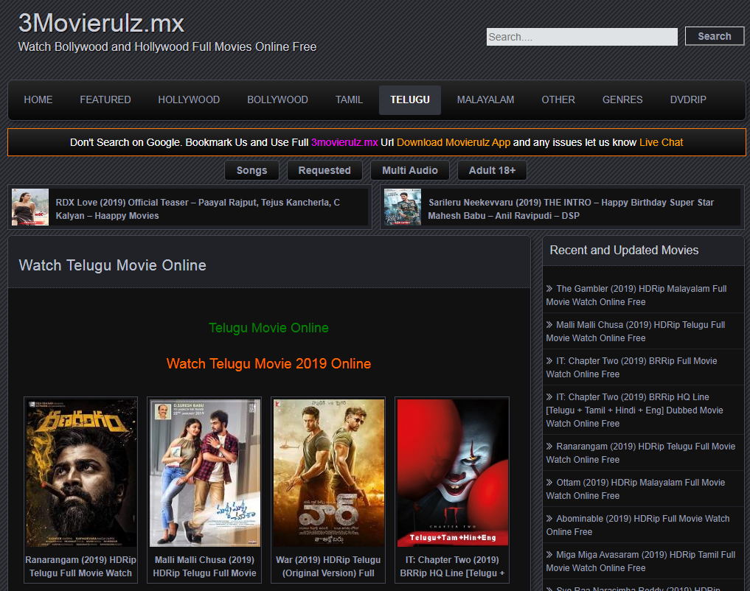Screen dimensions: 750x591
Task: Select the active TELUGU menu item
Action: 410,100
